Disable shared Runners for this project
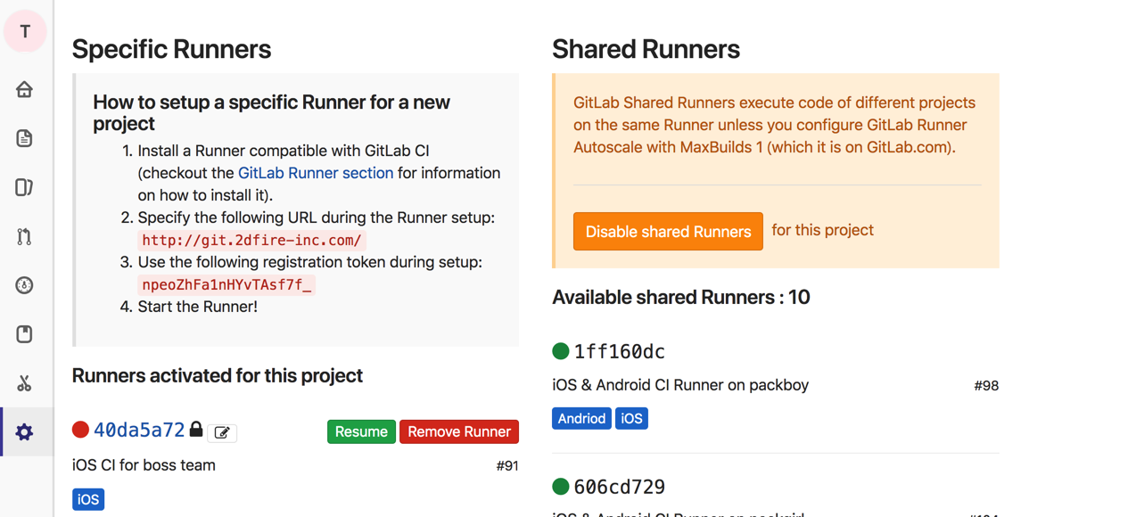The height and width of the screenshot is (517, 1136). (x=668, y=231)
